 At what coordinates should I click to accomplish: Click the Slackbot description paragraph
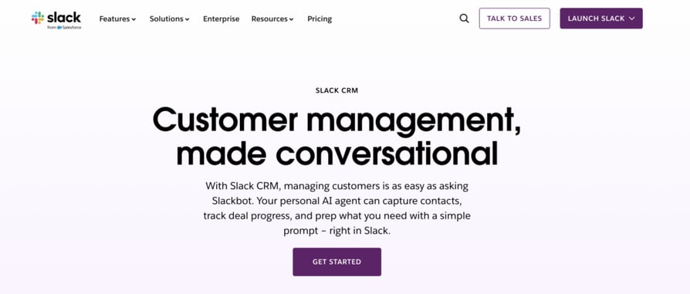(337, 208)
